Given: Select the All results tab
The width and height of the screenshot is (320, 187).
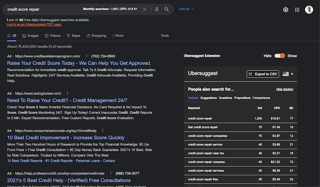Looking at the screenshot, I should (11, 36).
